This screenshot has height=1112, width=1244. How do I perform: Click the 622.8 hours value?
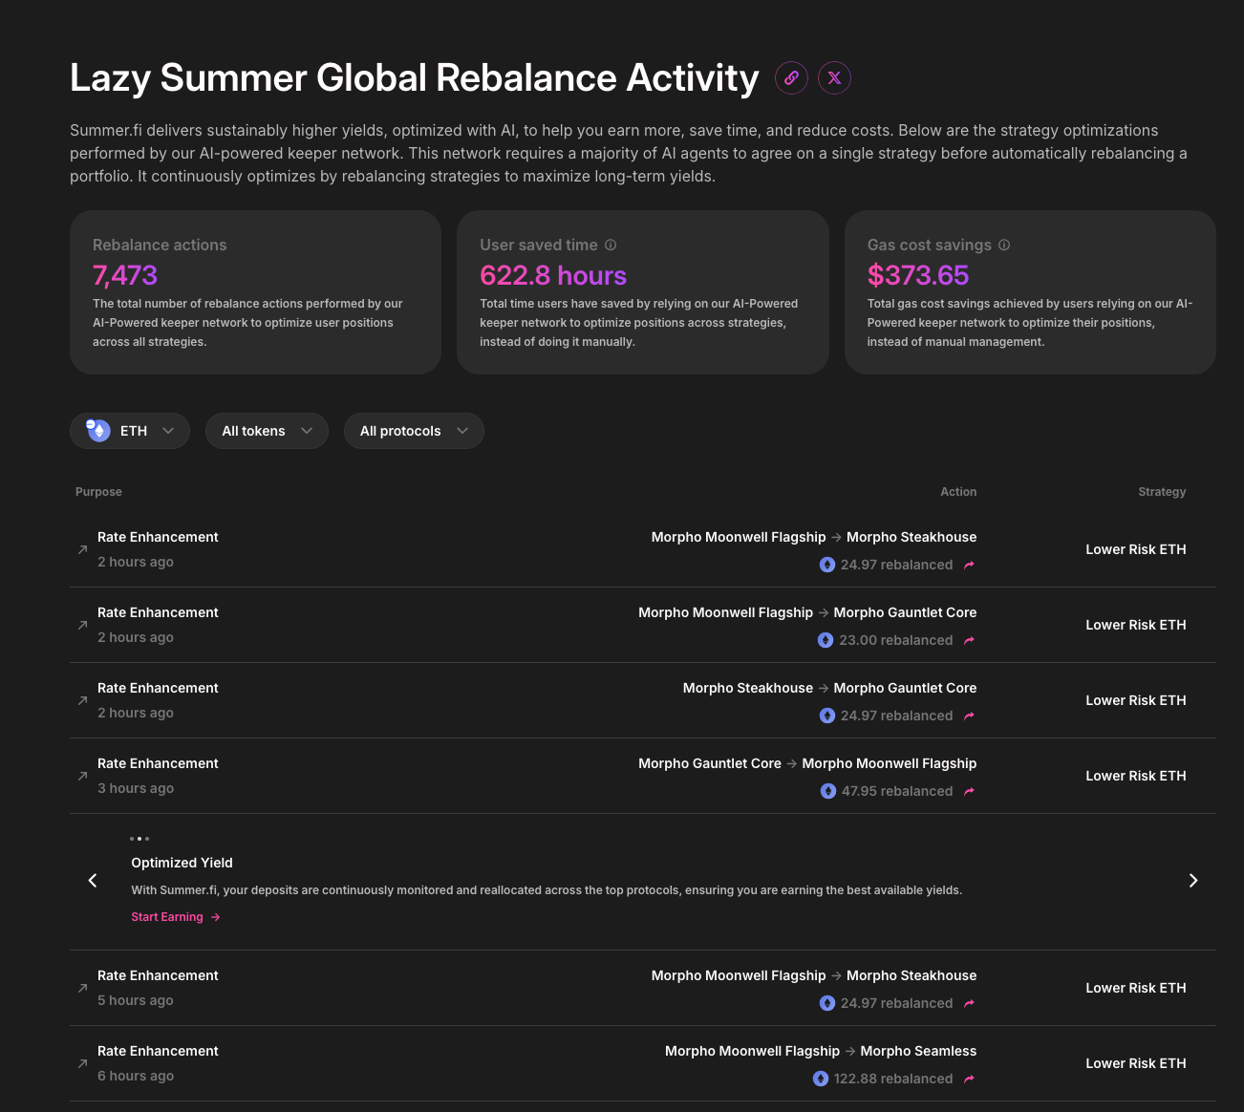click(553, 275)
